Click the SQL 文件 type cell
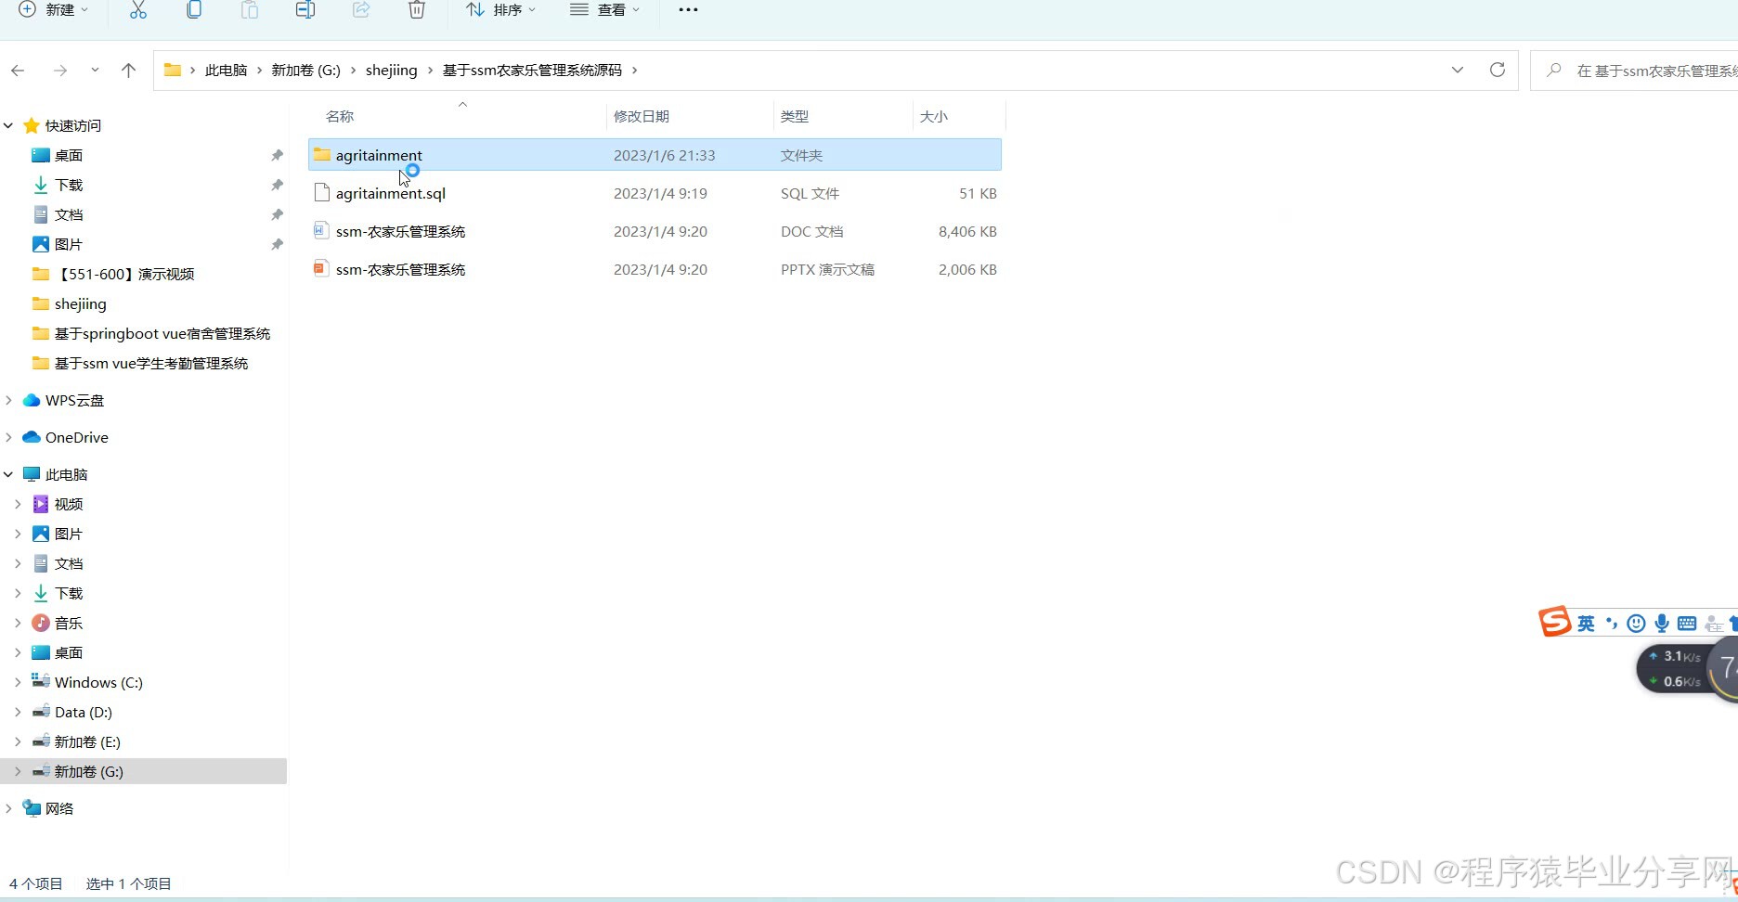 (x=810, y=193)
